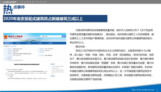Image resolution: width=161 pixels, height=92 pixels.
Task: Click the embedded government webpage screenshot
Action: pyautogui.click(x=35, y=56)
